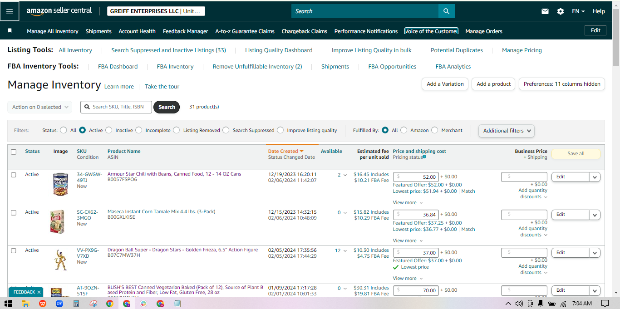Open Notepad from the taskbar
Viewport: 620px width, 309px height.
point(177,304)
